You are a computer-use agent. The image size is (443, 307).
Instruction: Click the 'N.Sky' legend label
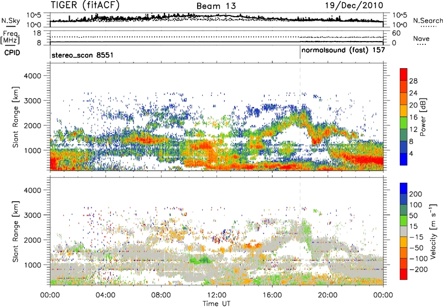pyautogui.click(x=11, y=21)
